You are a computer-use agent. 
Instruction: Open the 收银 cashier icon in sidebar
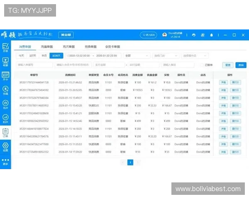[5, 62]
